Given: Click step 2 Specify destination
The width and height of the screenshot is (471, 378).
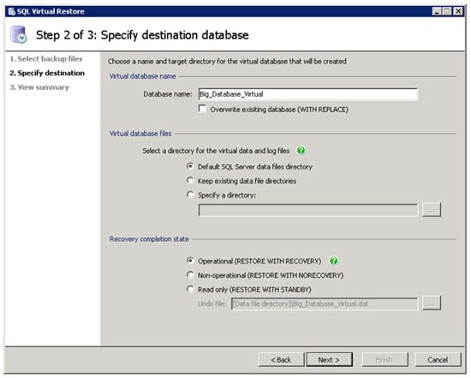Looking at the screenshot, I should point(47,73).
